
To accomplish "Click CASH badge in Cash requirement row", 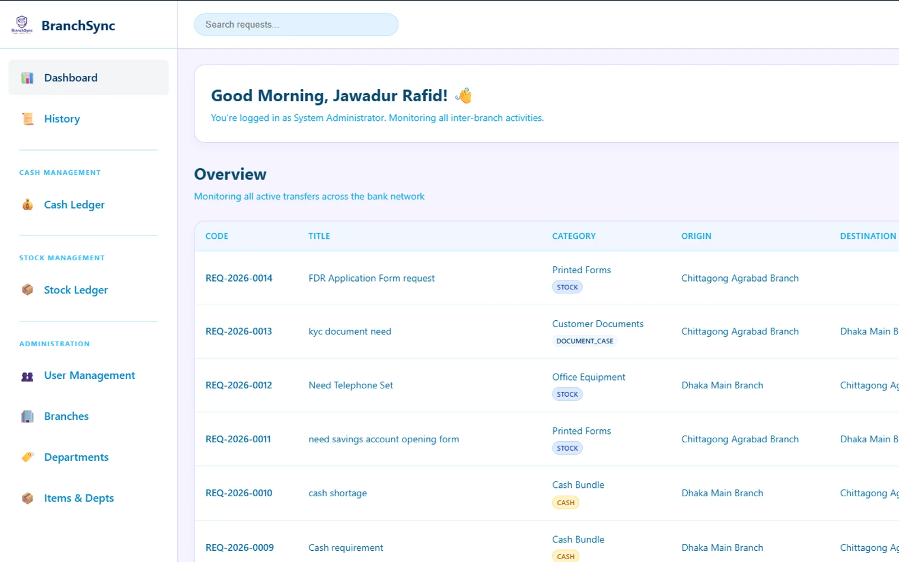I will [x=566, y=556].
